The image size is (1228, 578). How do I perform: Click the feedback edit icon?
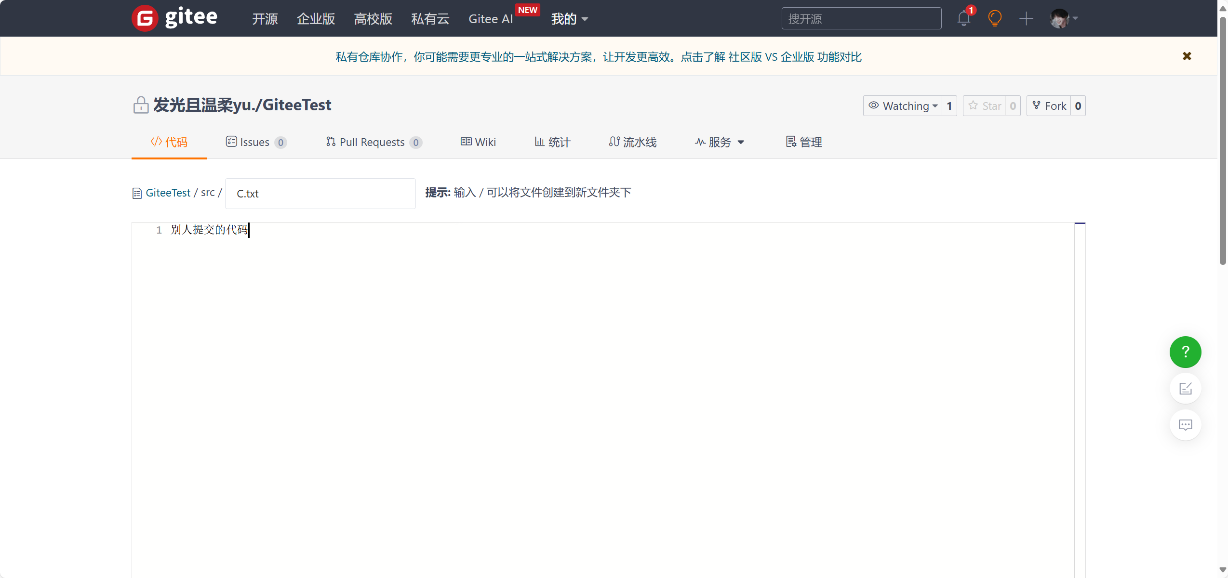1186,388
